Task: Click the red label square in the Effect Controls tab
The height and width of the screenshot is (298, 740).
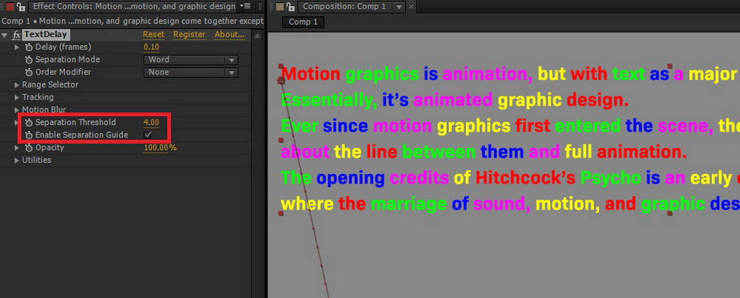Action: (10, 7)
